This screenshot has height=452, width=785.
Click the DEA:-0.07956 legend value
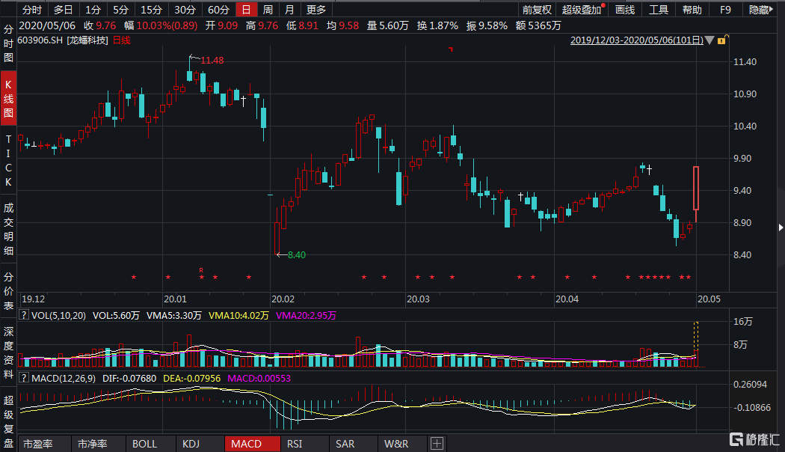[x=191, y=378]
